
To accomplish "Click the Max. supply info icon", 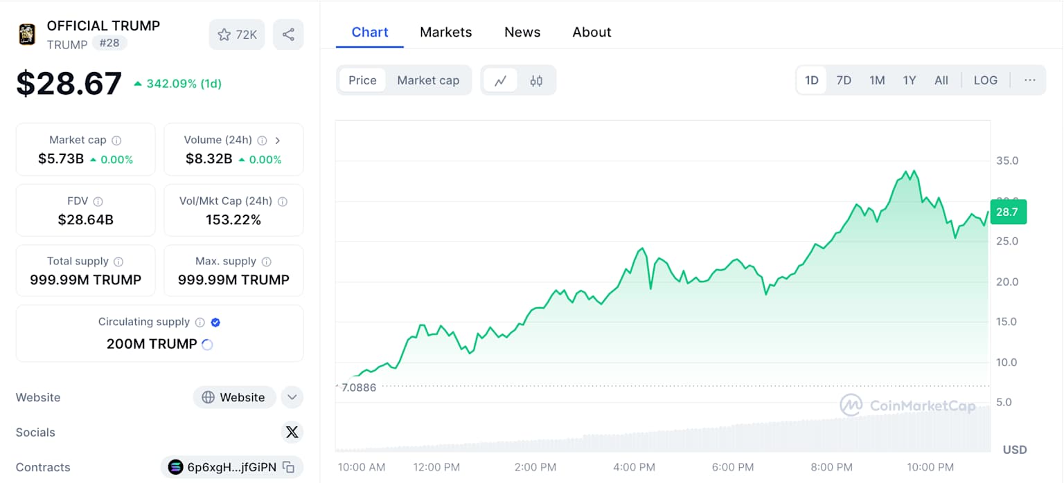I will coord(267,262).
